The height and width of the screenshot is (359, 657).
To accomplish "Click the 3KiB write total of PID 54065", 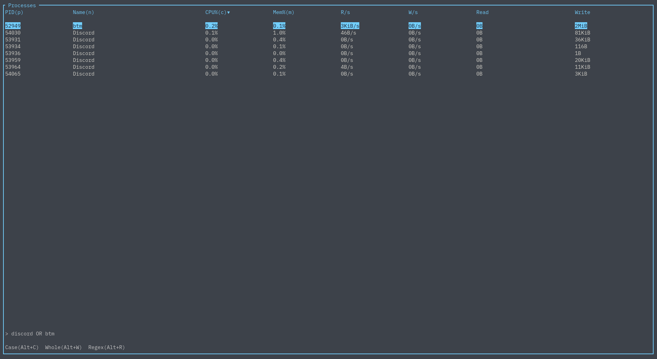I will [x=581, y=74].
